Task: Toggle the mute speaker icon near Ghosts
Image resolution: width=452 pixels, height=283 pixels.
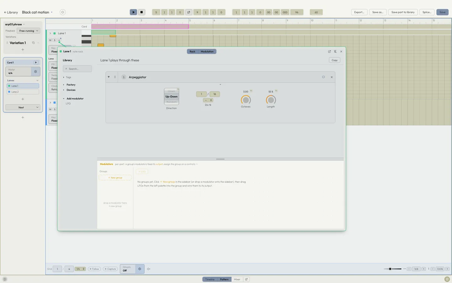Action: (149, 269)
